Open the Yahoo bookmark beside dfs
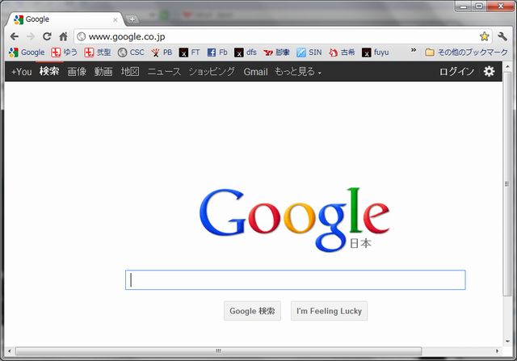This screenshot has height=361, width=517. [276, 52]
